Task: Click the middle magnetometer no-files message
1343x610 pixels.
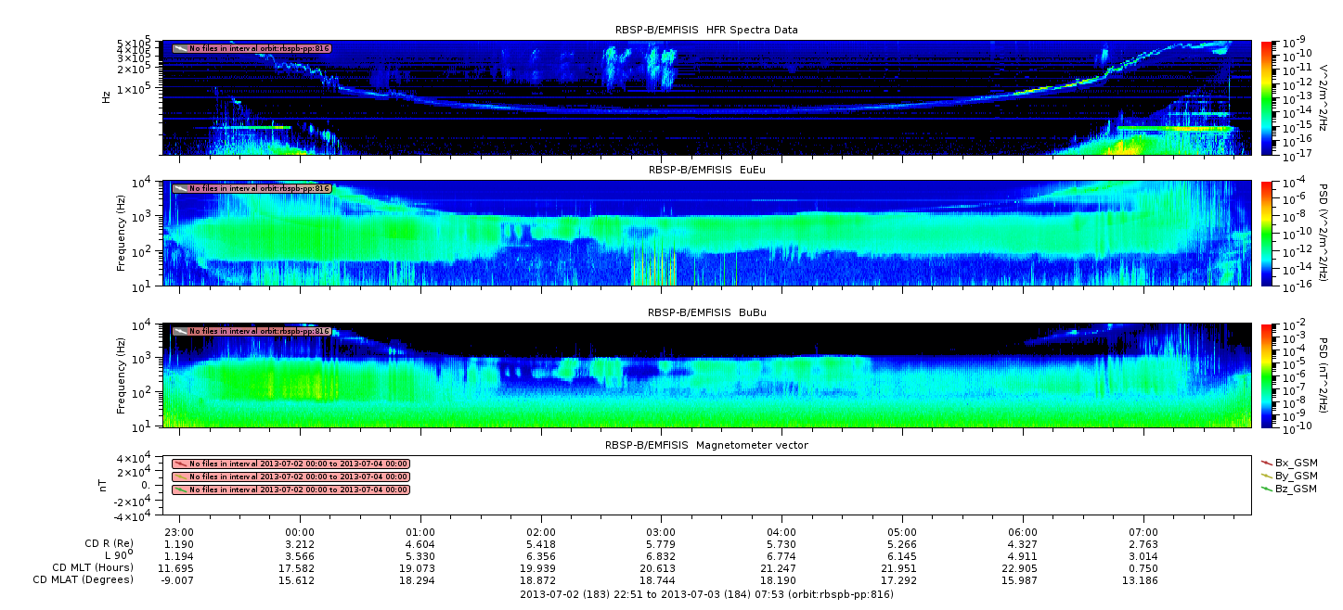Action: click(297, 477)
